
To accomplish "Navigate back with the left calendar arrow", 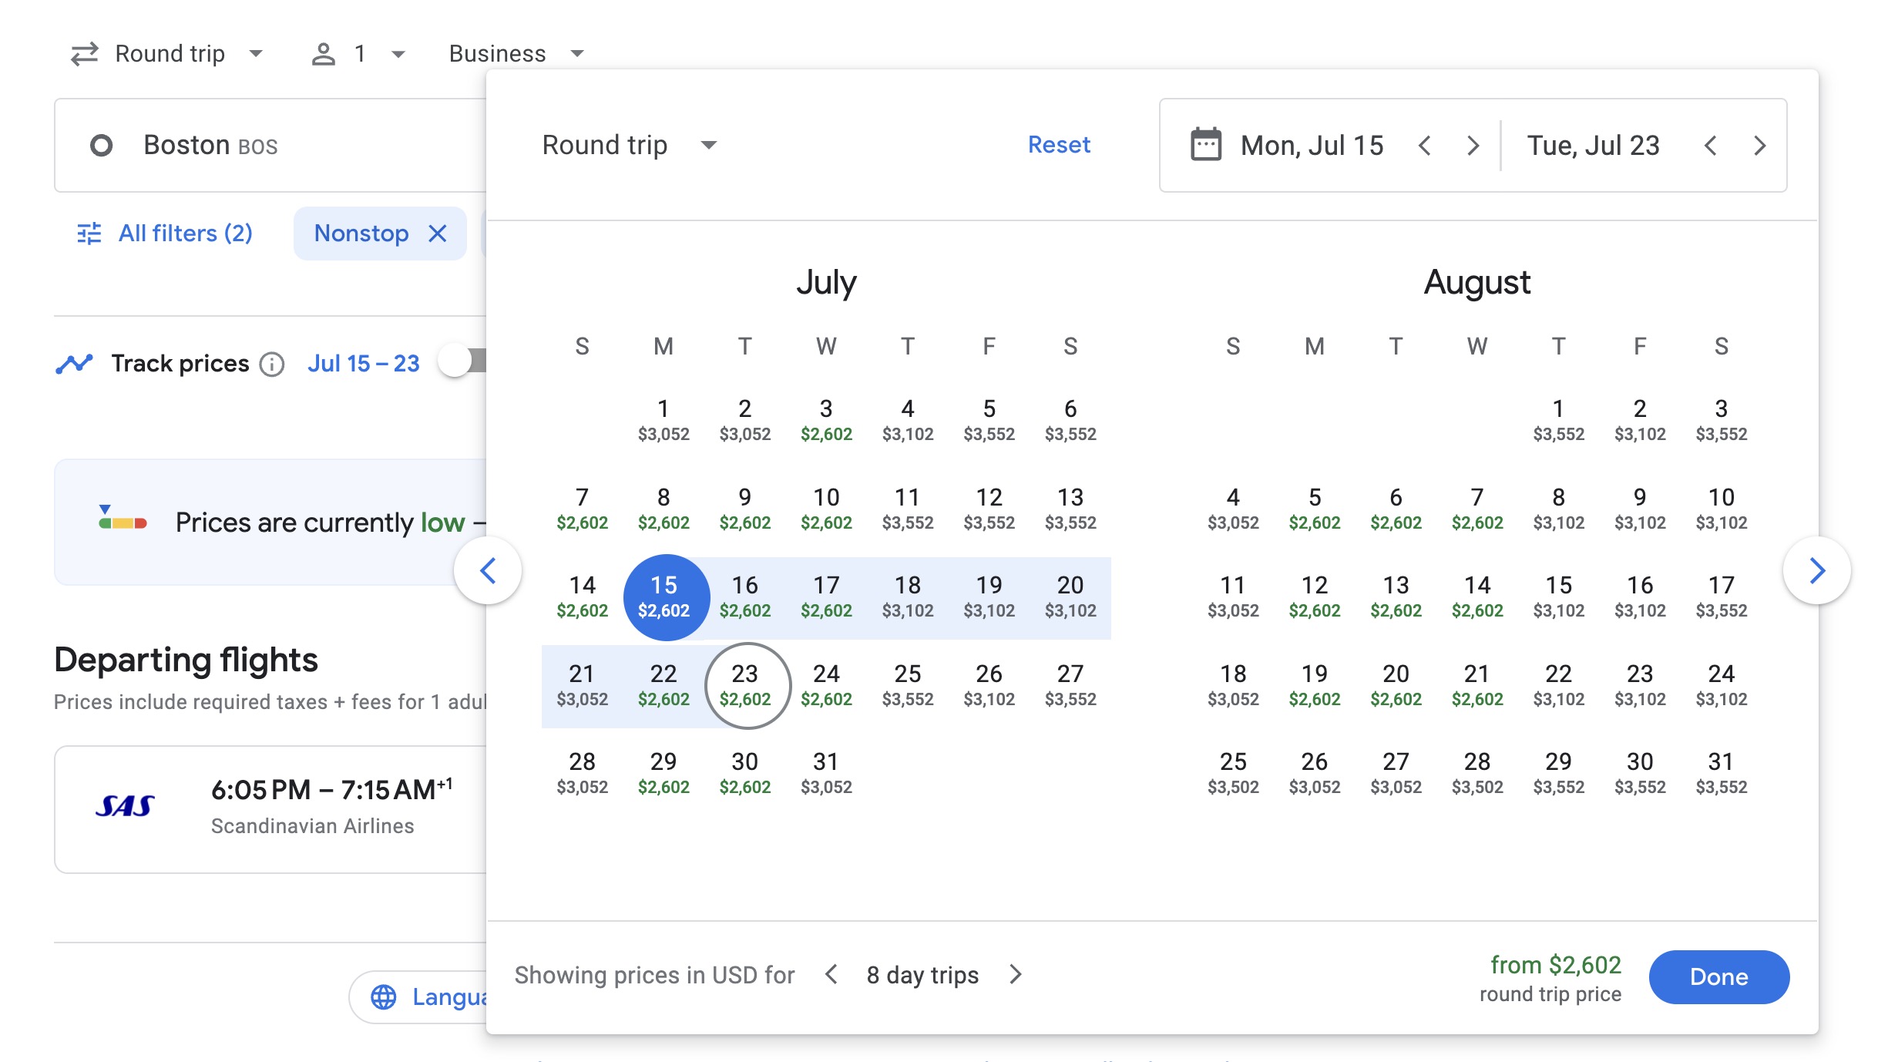I will 489,570.
